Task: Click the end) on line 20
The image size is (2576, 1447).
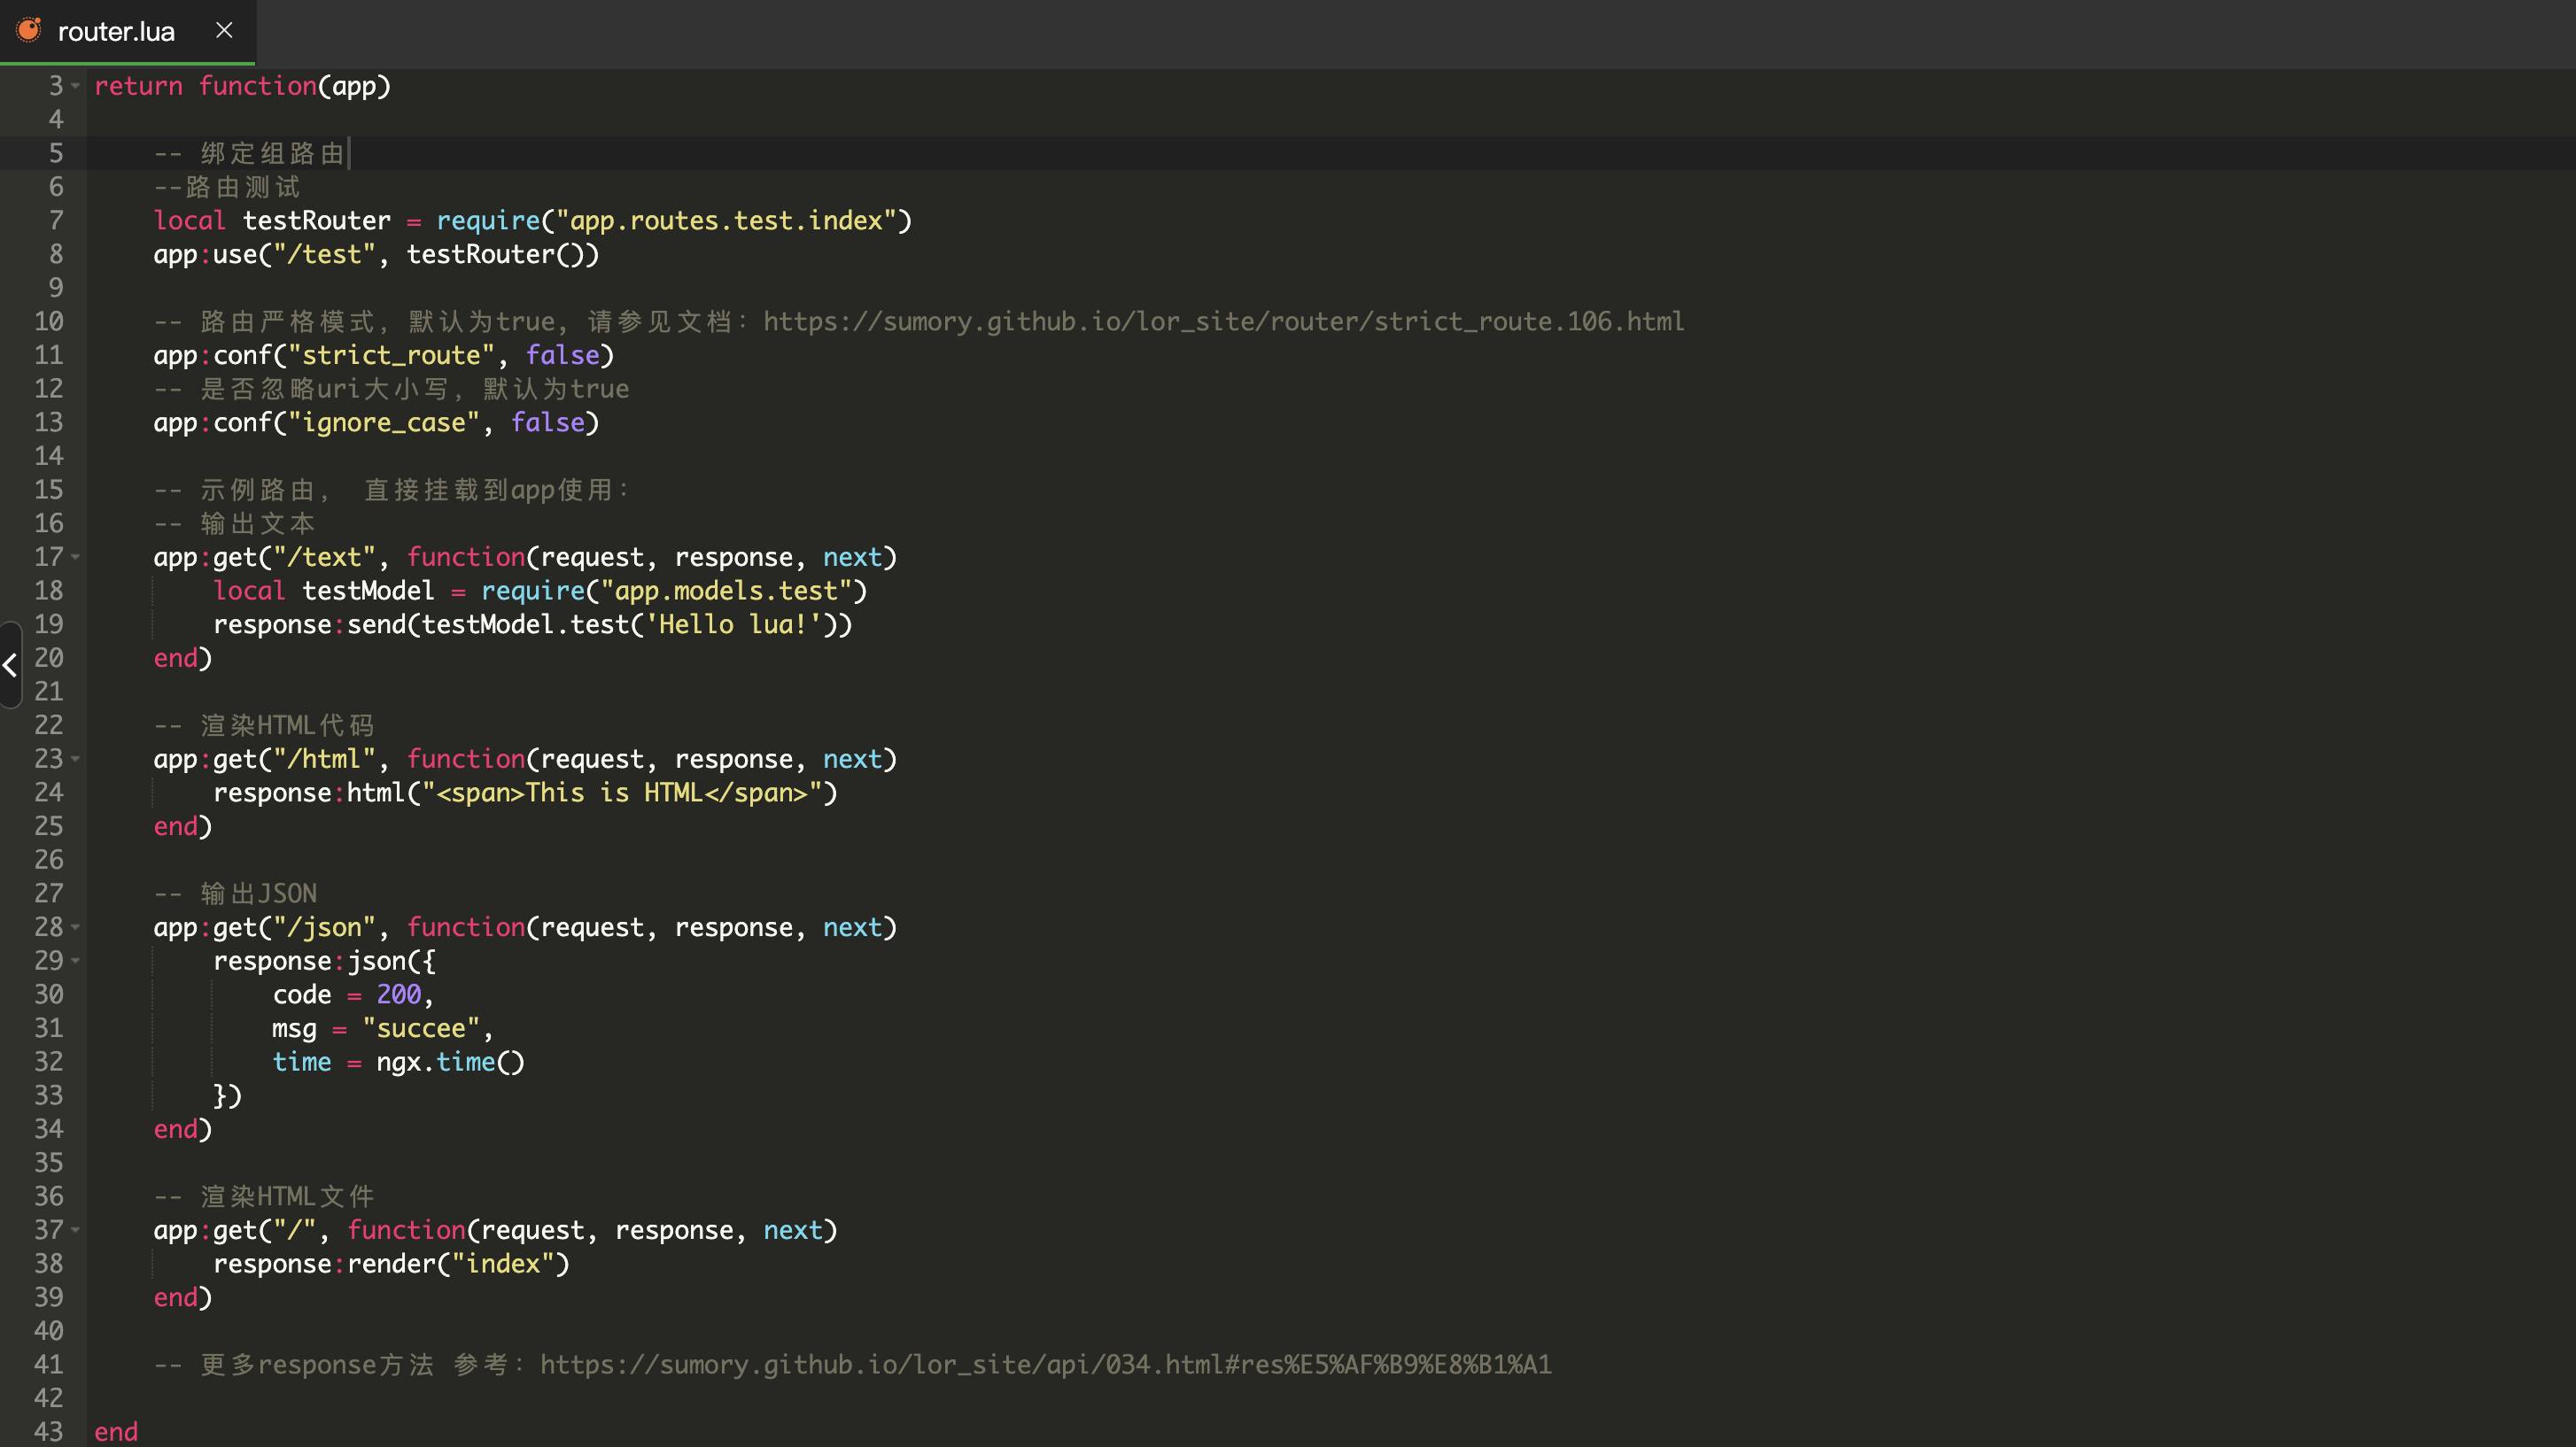Action: tap(182, 658)
